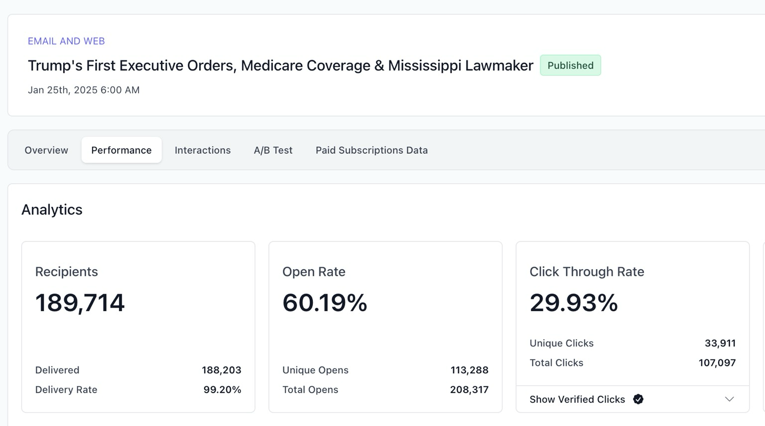Click the Unique Clicks value 33,911
Viewport: 765px width, 426px height.
coord(720,343)
